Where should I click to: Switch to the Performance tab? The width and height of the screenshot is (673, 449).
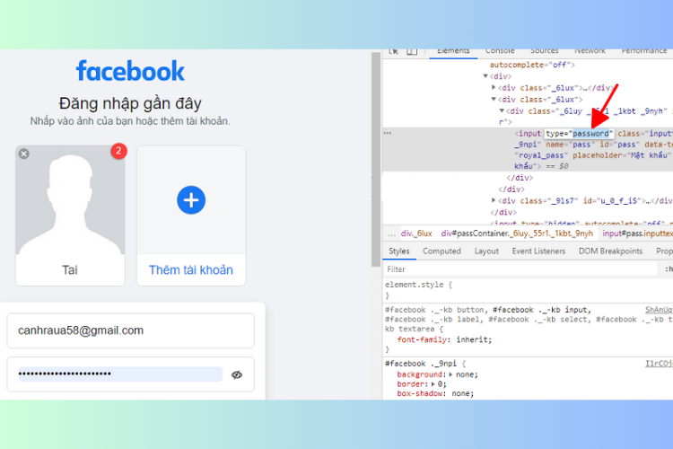644,51
